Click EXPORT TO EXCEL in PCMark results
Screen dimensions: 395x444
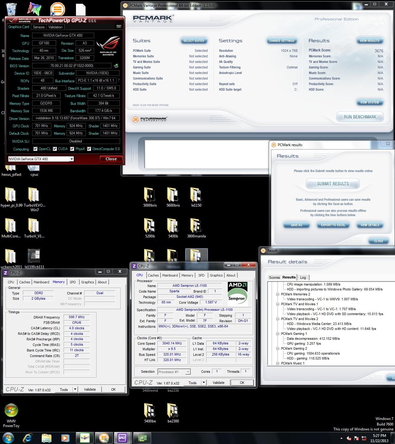tap(333, 225)
